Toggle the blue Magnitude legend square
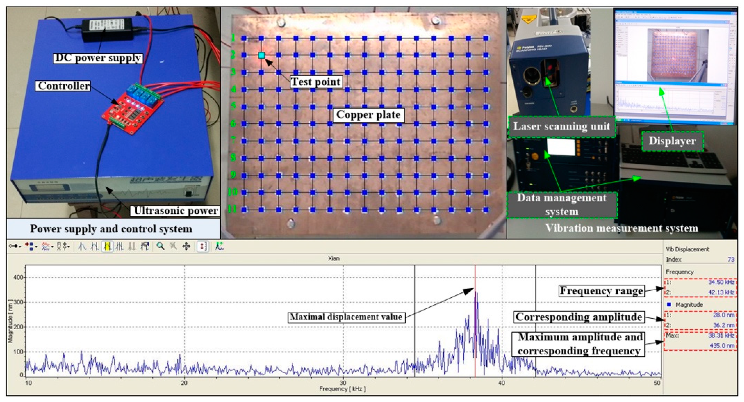744x402 pixels. coord(669,305)
